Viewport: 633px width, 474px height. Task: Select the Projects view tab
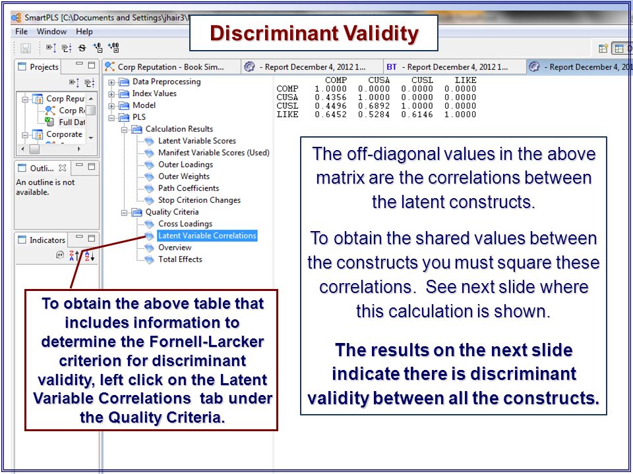tap(39, 67)
